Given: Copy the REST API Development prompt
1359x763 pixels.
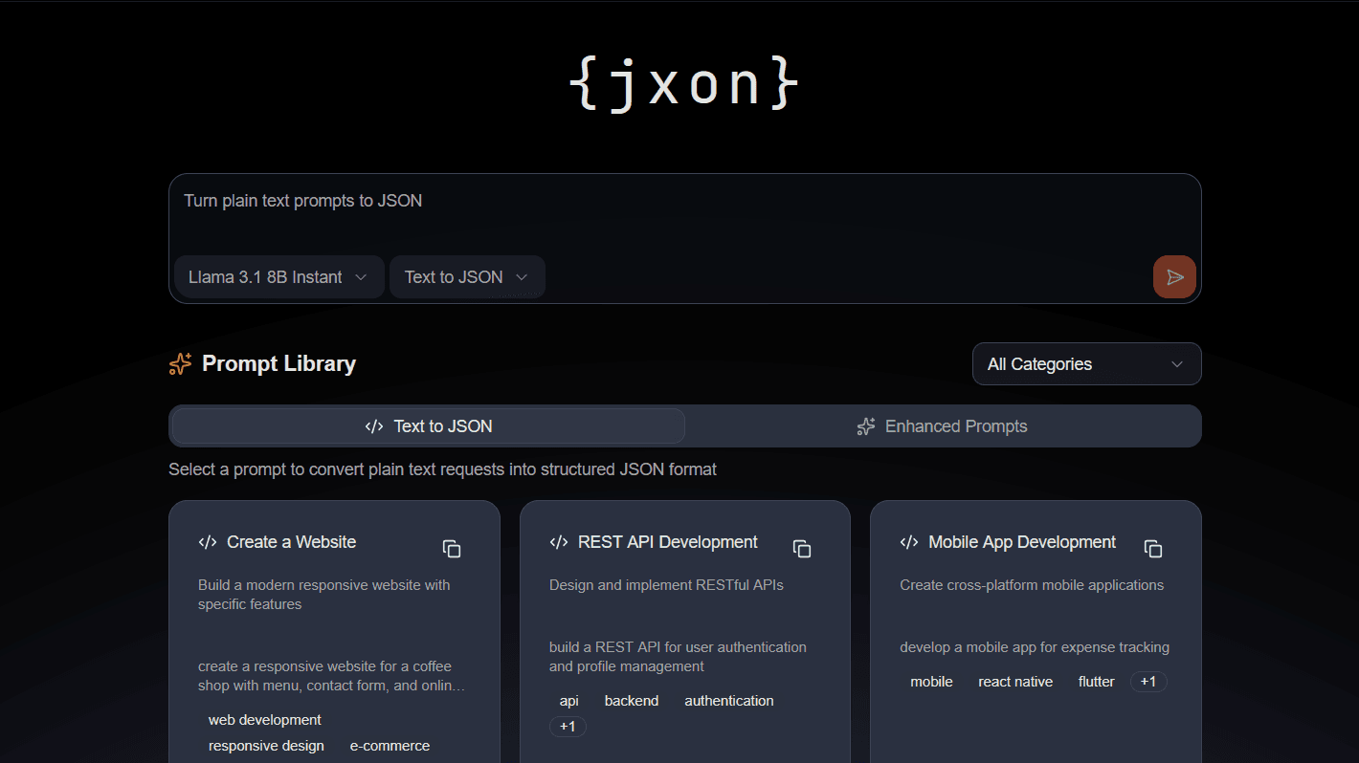Looking at the screenshot, I should (x=802, y=549).
